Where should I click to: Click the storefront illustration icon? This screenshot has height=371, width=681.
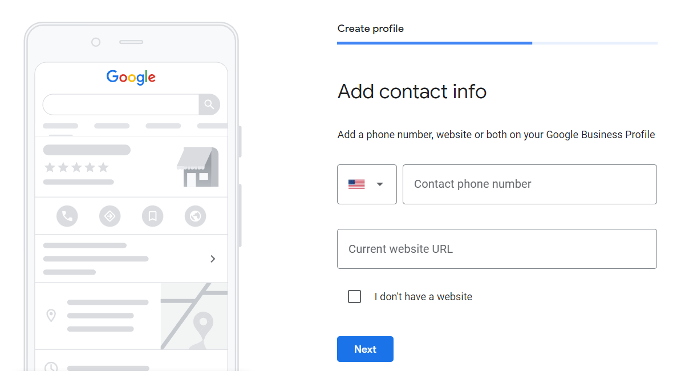197,167
